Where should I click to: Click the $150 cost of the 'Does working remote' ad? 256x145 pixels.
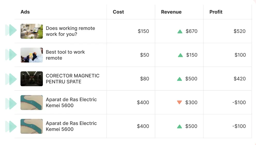click(x=143, y=31)
